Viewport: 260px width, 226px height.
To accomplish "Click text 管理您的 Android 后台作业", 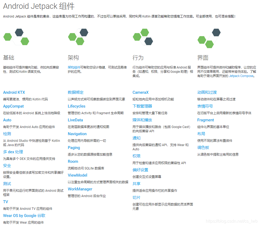I will (x=87, y=196).
